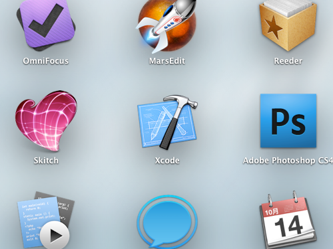Click the Adobe Photoshop CS4 label

tap(288, 161)
